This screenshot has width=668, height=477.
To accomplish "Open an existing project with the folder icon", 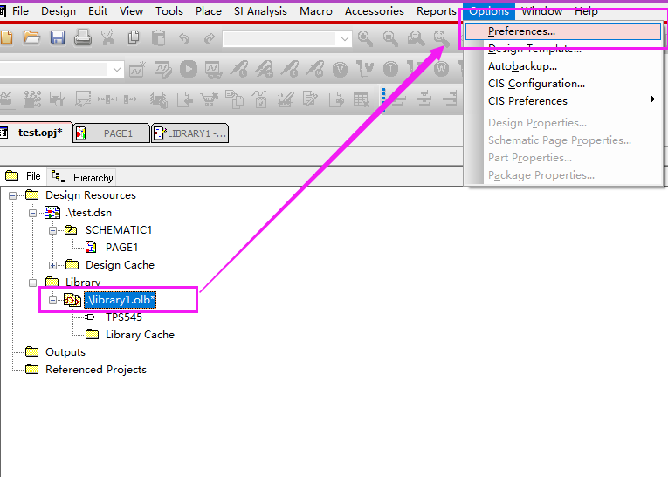I will click(x=31, y=38).
